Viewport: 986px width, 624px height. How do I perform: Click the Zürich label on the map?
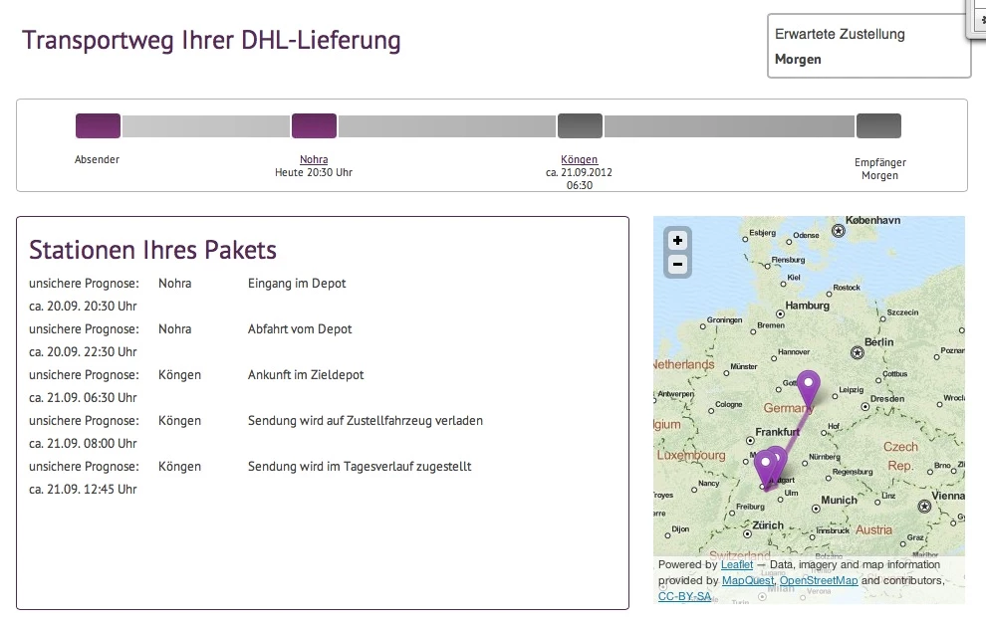point(768,525)
